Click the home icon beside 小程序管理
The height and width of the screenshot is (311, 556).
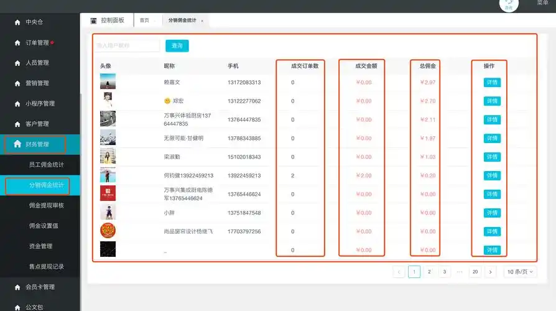point(17,104)
